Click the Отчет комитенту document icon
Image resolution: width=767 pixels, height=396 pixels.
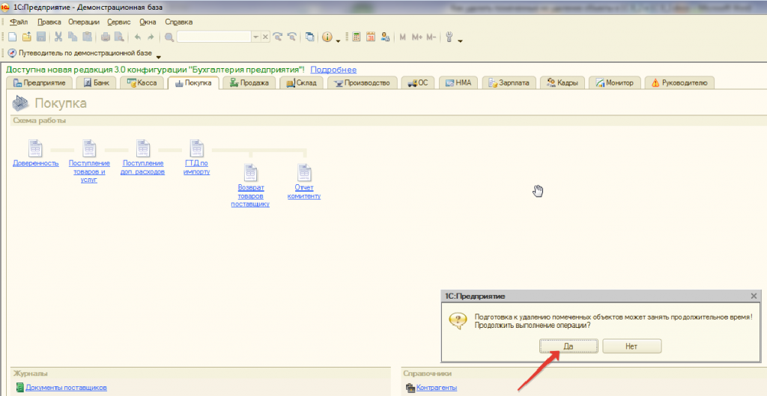coord(303,173)
